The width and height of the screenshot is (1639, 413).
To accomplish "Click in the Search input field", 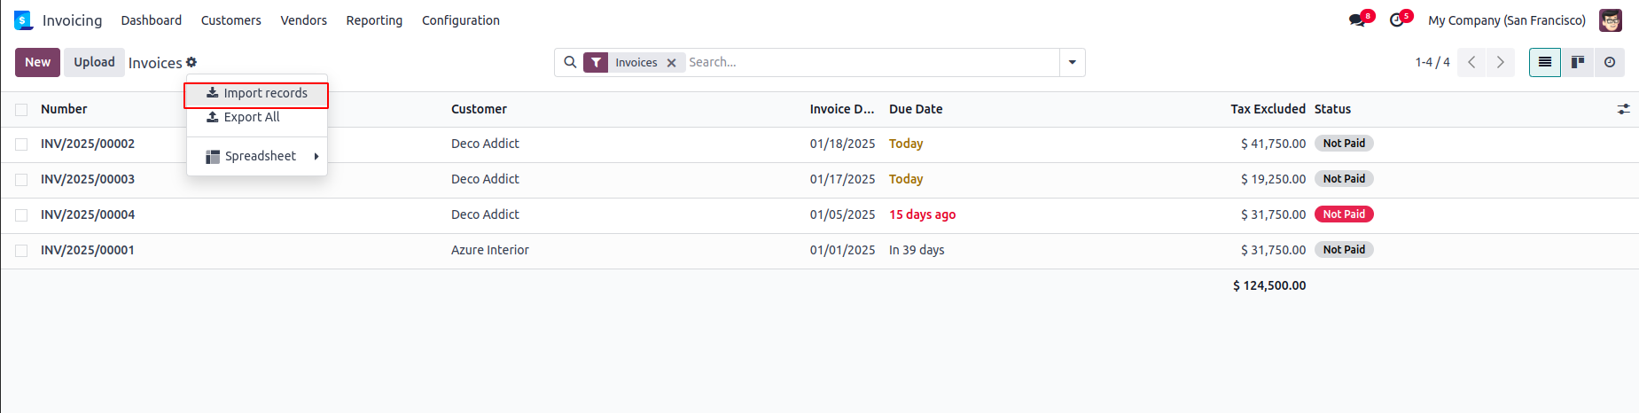I will [x=869, y=62].
